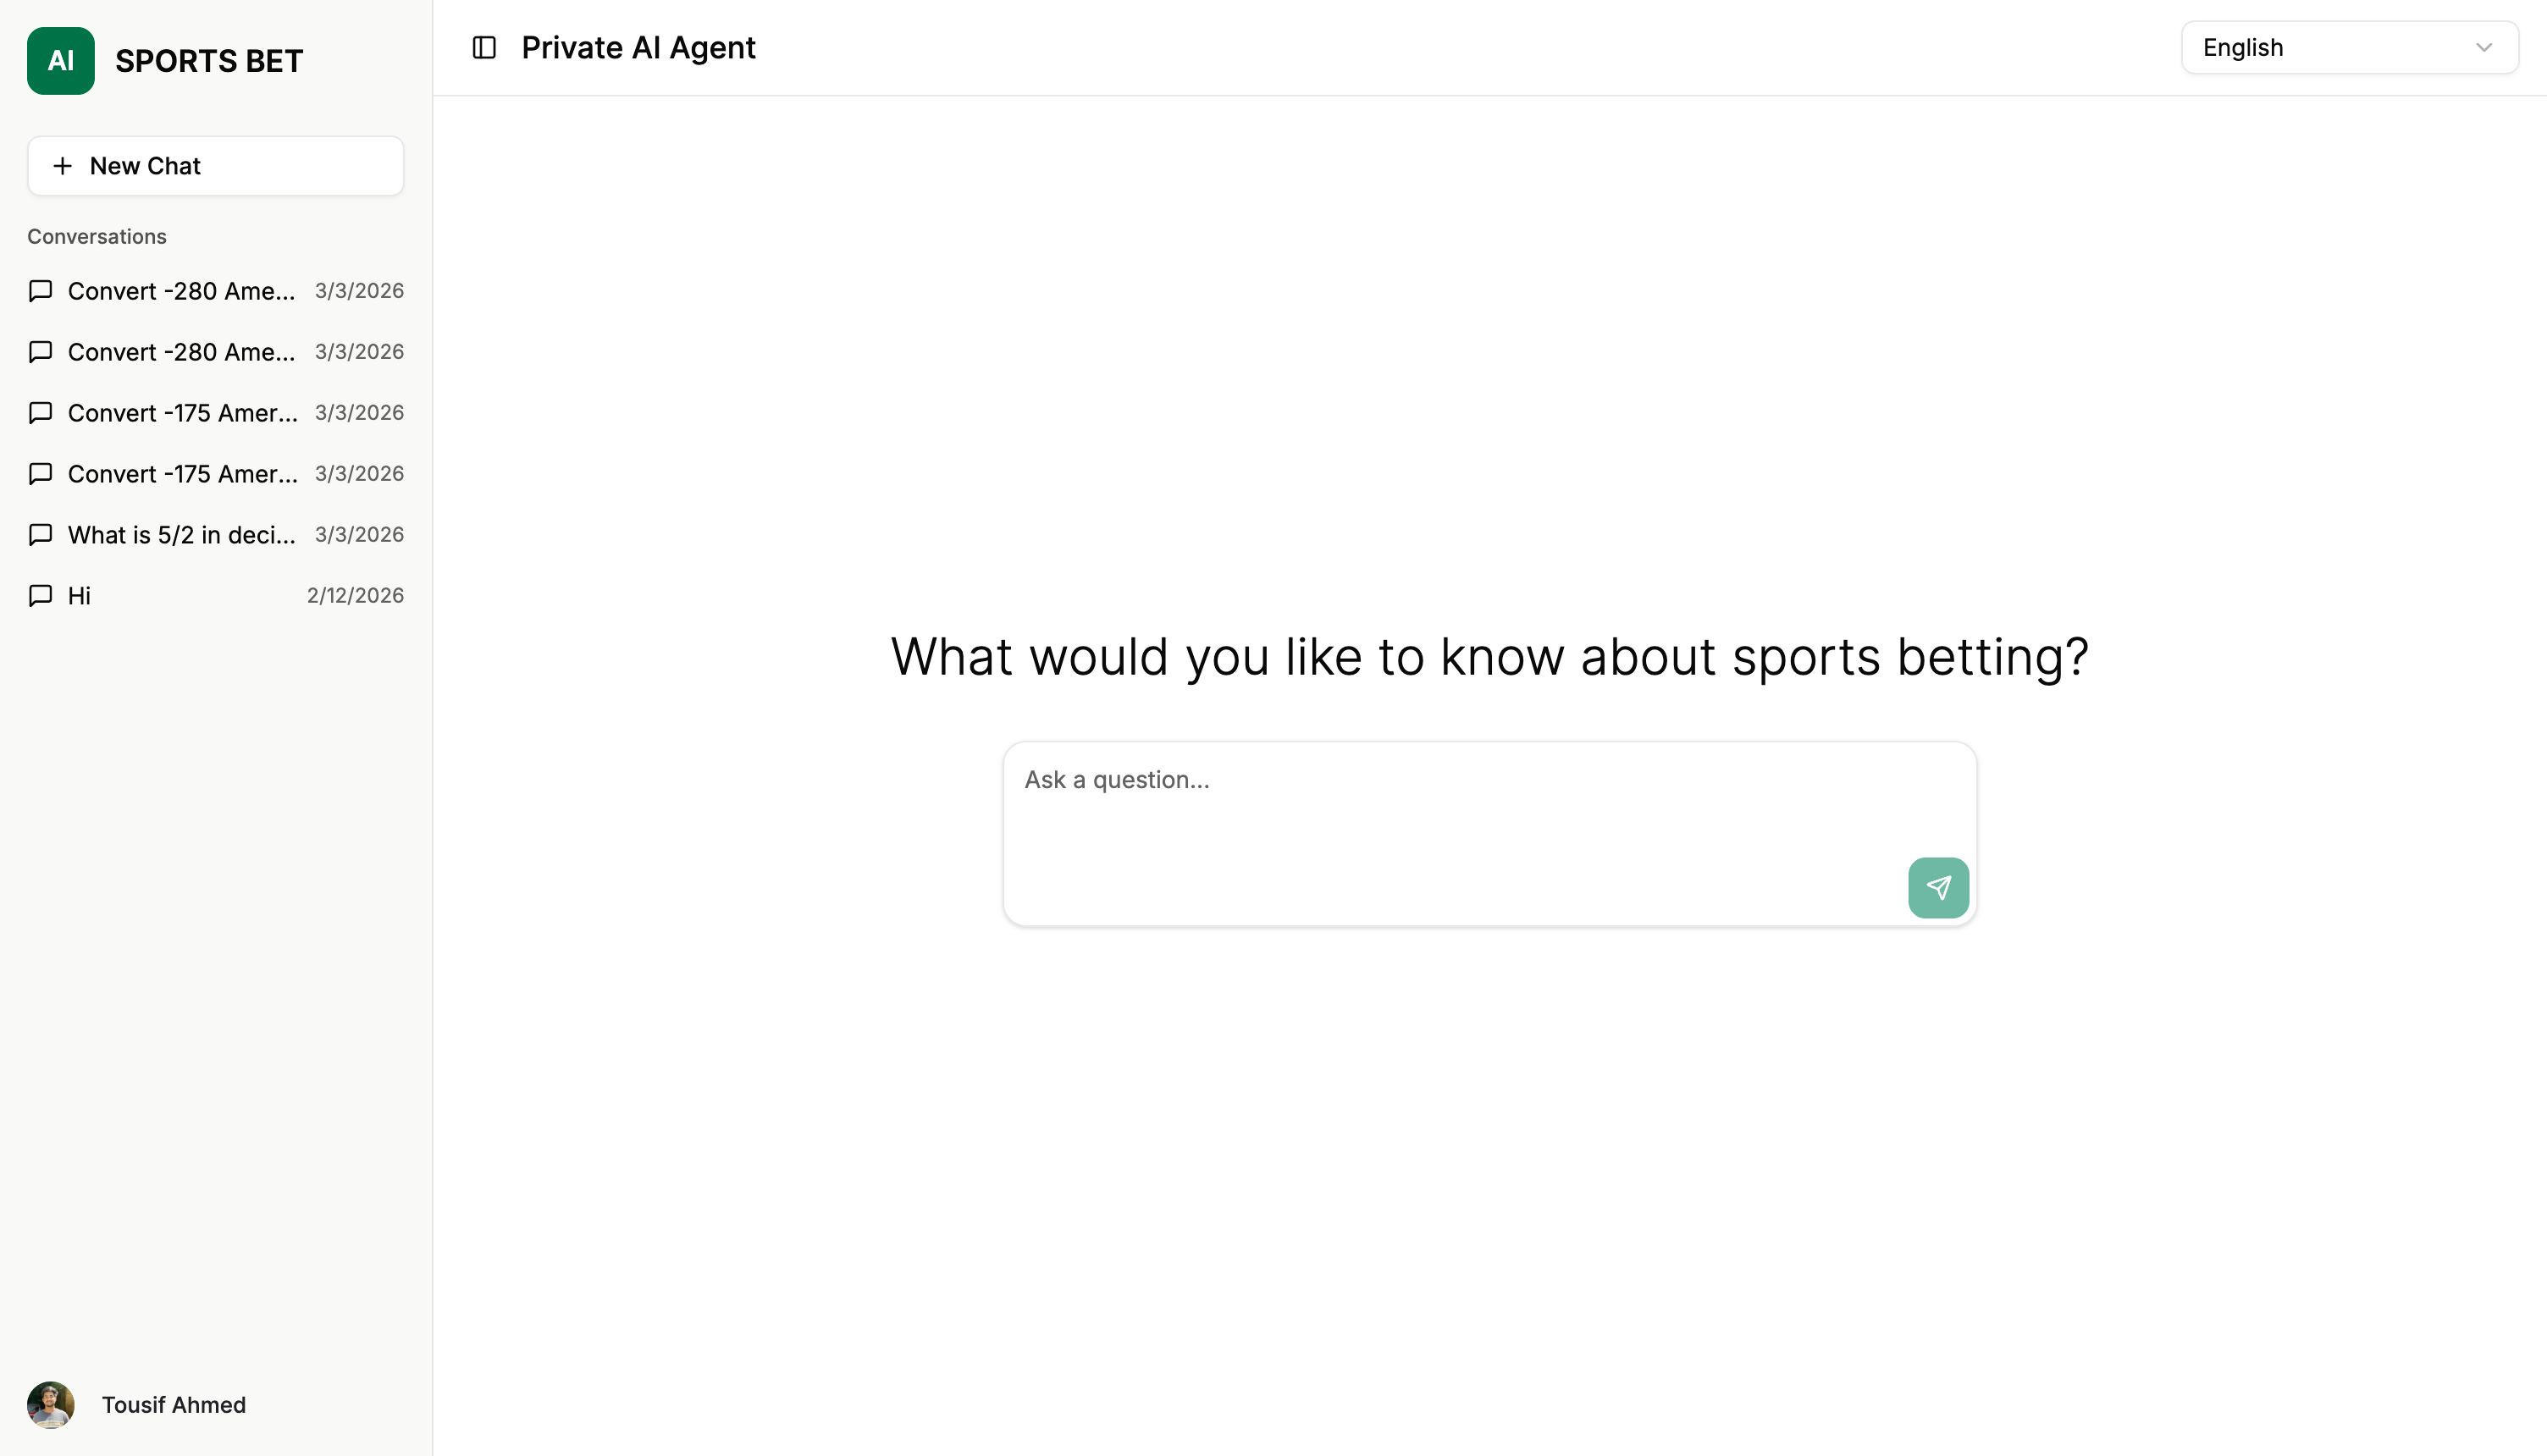Open the second Convert -280 American conversation
Viewport: 2547px width, 1456px height.
coord(182,352)
